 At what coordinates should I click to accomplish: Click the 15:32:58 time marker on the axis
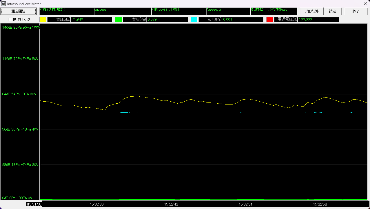[320, 204]
